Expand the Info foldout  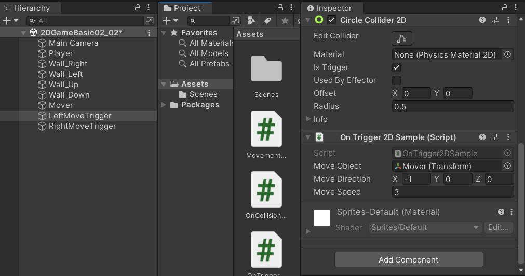tap(308, 119)
